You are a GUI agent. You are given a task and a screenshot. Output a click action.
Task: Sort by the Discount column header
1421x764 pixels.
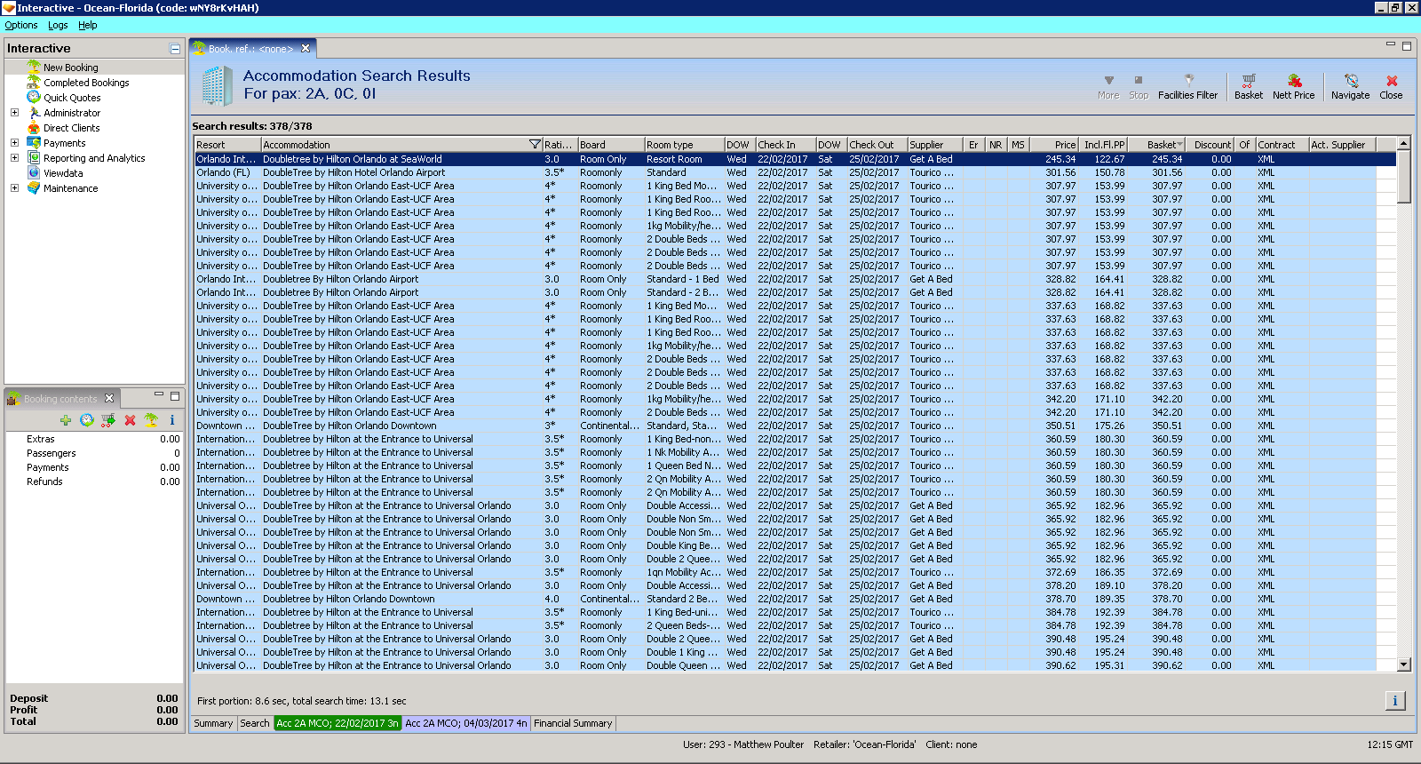(x=1211, y=145)
